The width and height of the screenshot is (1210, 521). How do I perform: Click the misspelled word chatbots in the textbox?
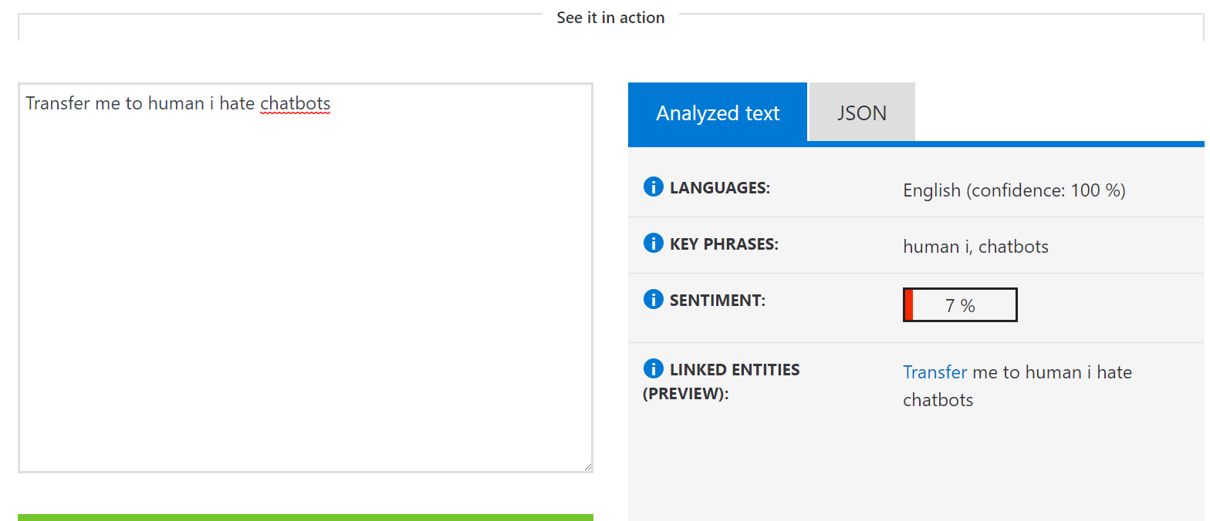point(296,103)
